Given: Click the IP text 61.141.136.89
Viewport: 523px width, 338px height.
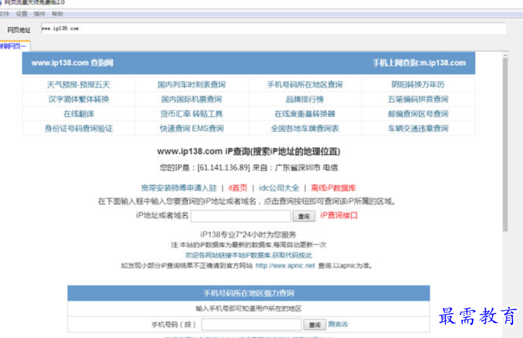Looking at the screenshot, I should coord(223,168).
